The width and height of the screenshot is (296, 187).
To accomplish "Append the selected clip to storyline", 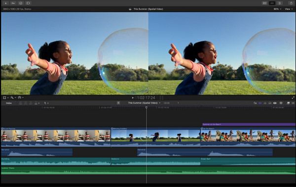I will (31, 103).
